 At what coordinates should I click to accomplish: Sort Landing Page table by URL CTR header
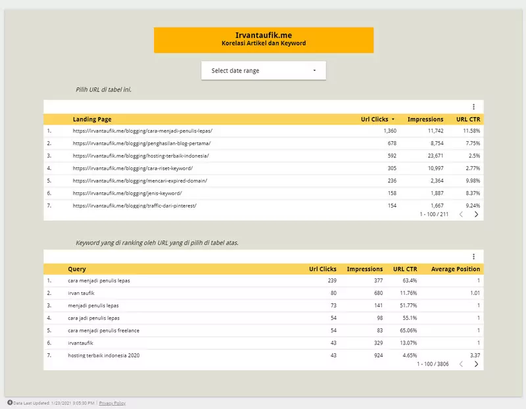point(468,119)
